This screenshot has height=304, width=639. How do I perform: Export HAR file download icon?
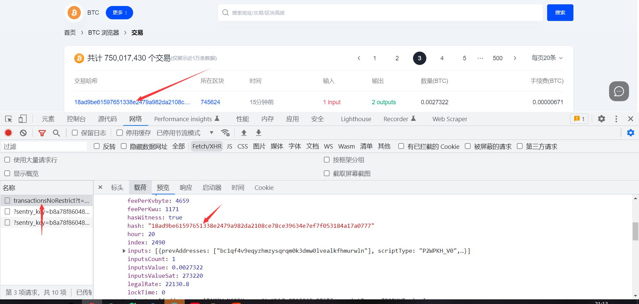[259, 133]
